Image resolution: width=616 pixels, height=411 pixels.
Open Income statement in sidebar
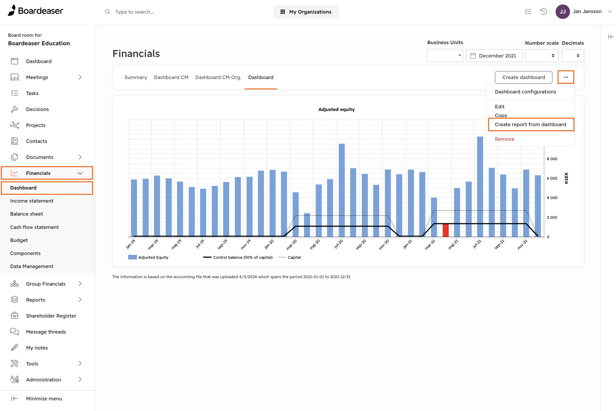[32, 201]
